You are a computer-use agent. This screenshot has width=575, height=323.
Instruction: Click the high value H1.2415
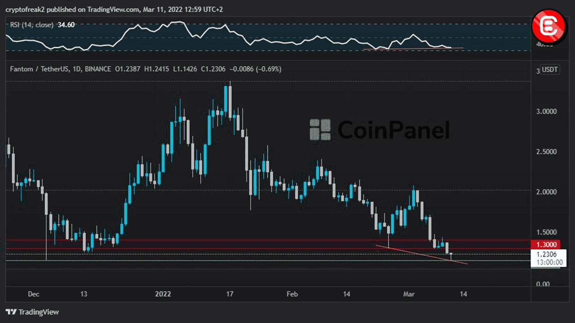[x=156, y=69]
